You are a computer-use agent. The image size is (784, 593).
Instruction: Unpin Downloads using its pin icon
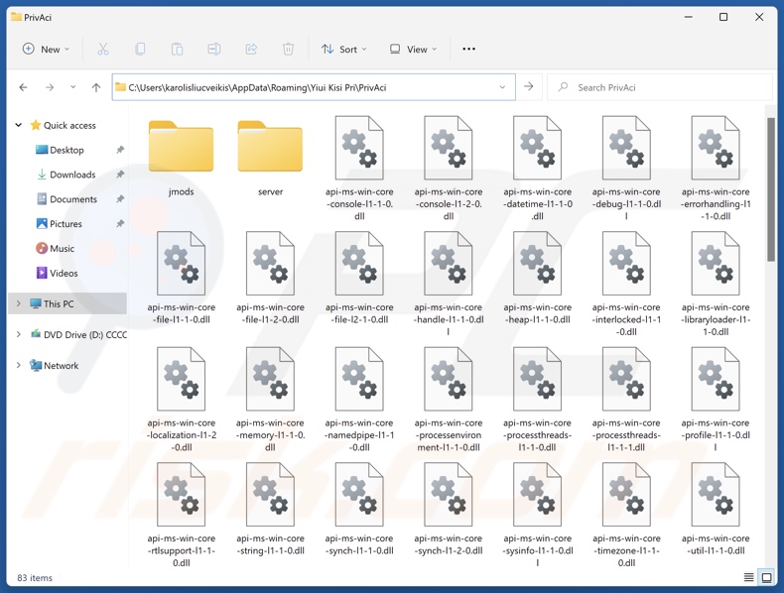120,175
